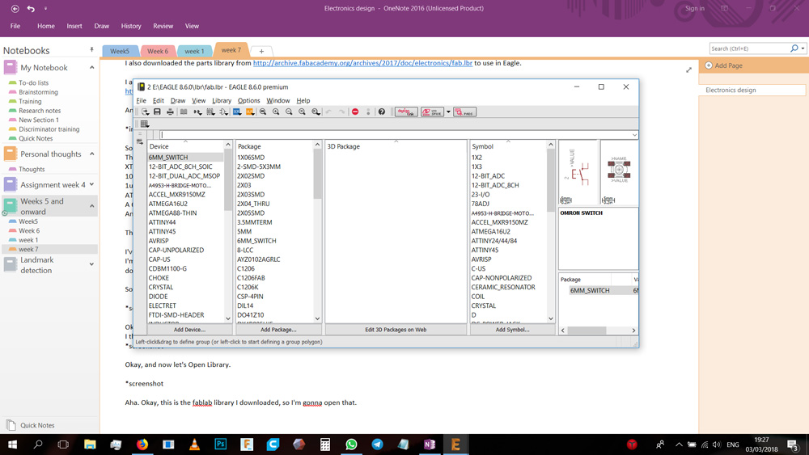Click the Add Symbol... button
Viewport: 809px width, 455px height.
[512, 329]
